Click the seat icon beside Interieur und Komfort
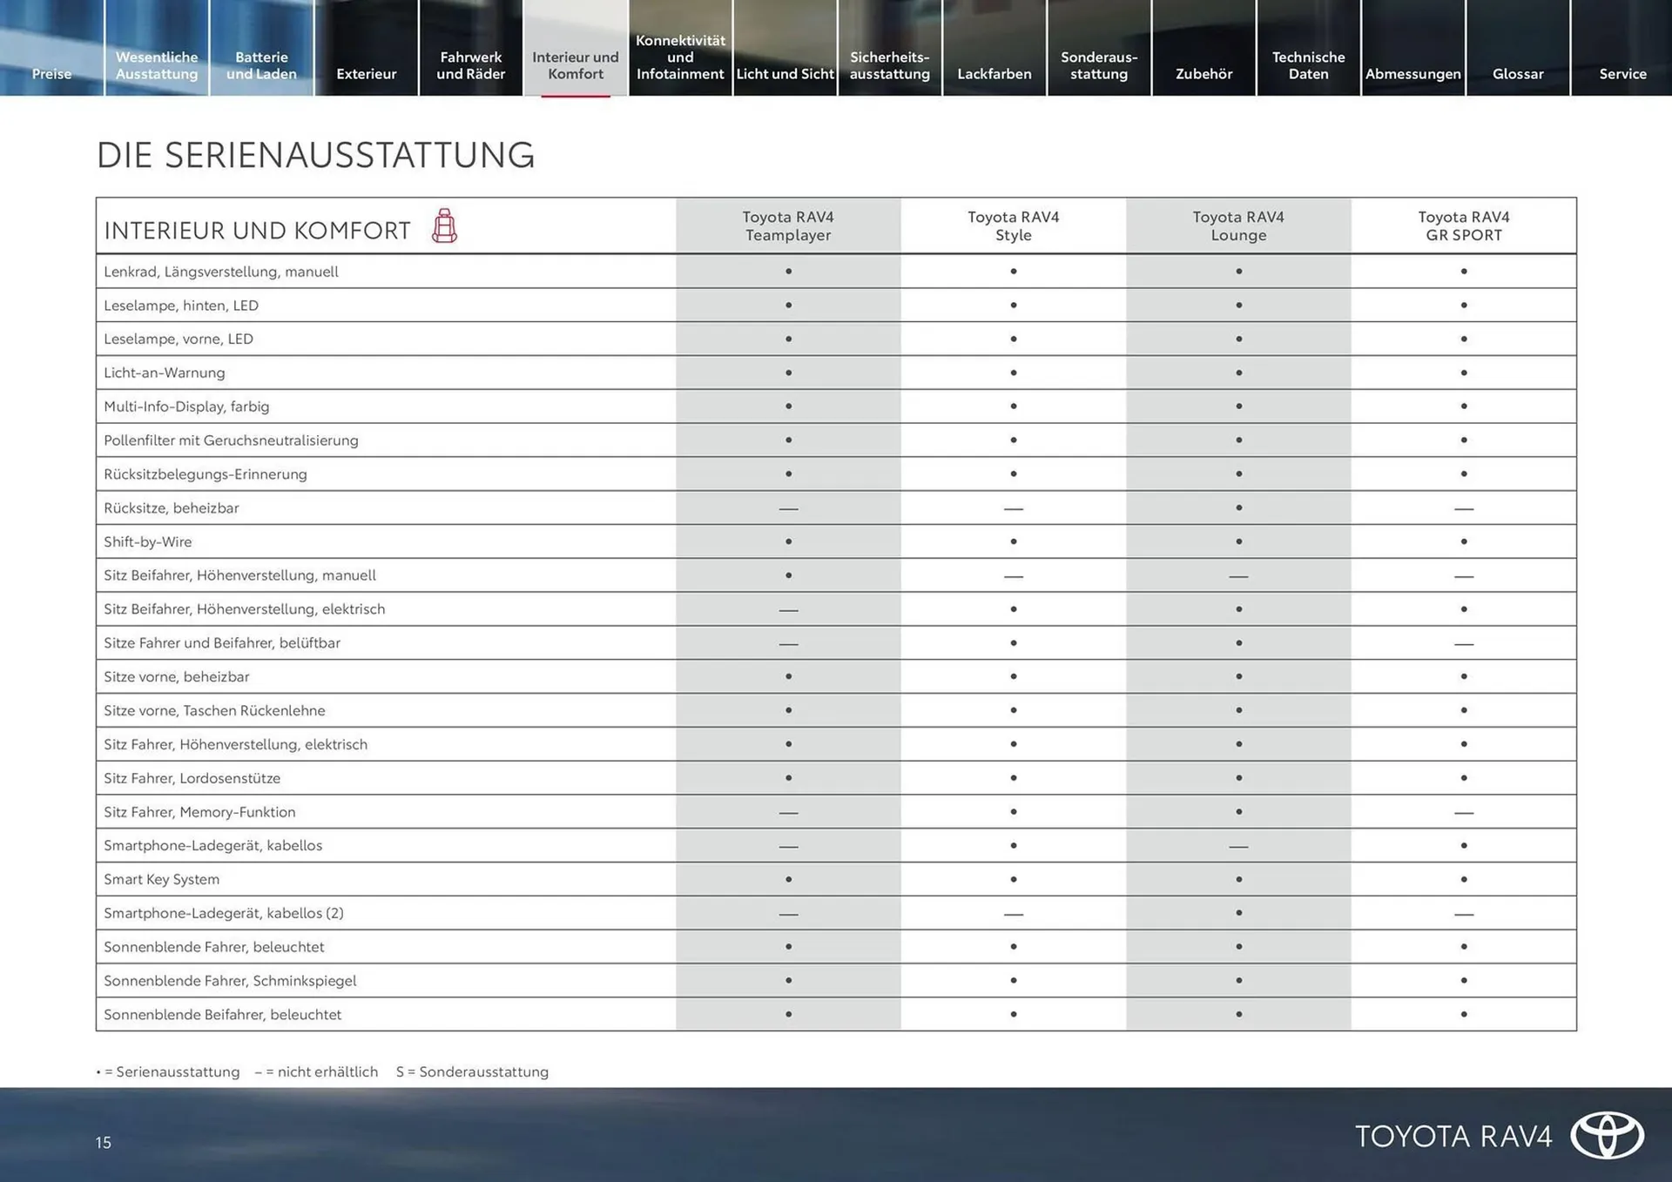Screen dimensions: 1672x1182 pyautogui.click(x=444, y=226)
